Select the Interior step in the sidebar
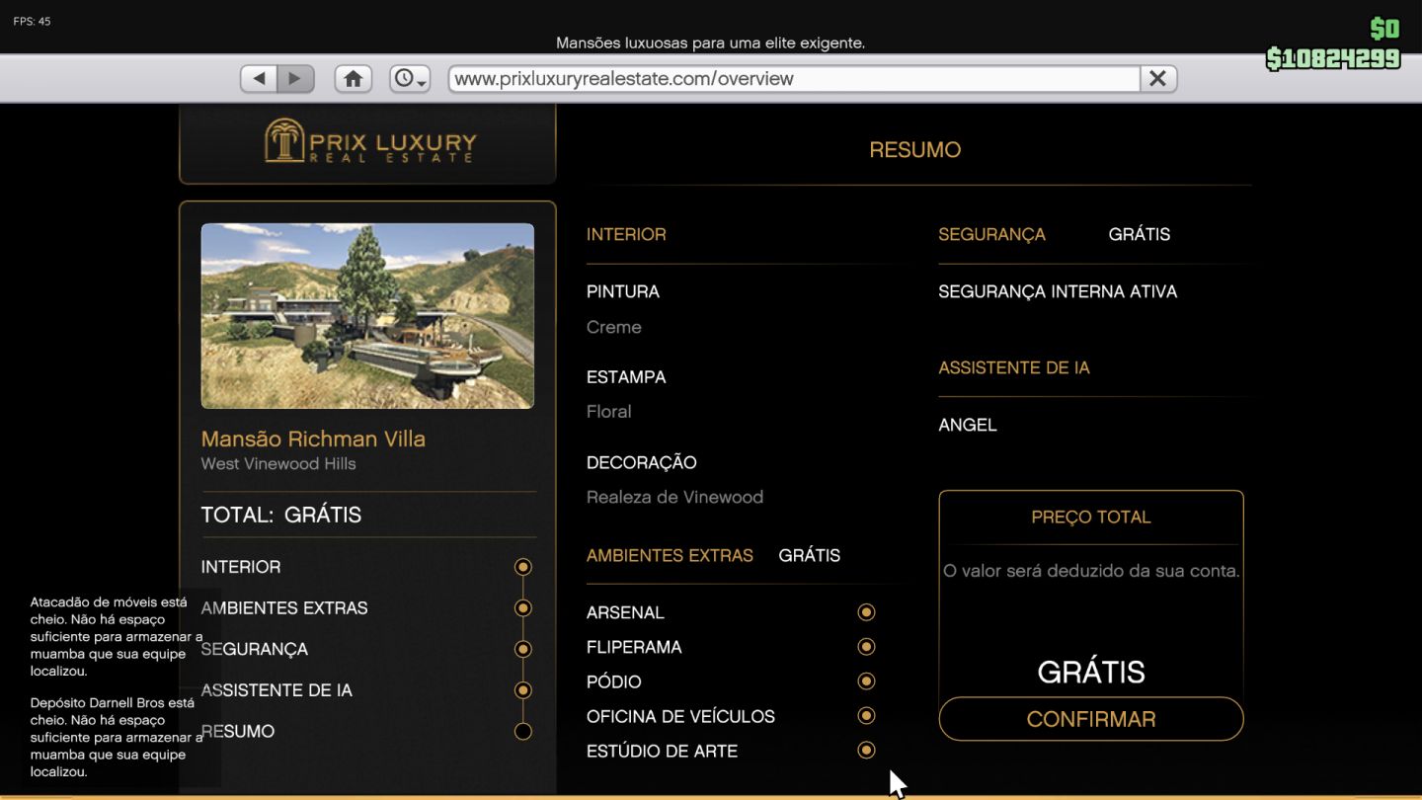 [241, 567]
